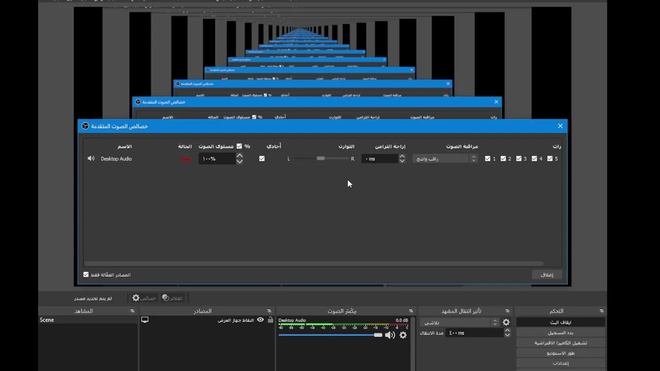Toggle the % volume checkbox in header
The image size is (660, 371).
[239, 146]
